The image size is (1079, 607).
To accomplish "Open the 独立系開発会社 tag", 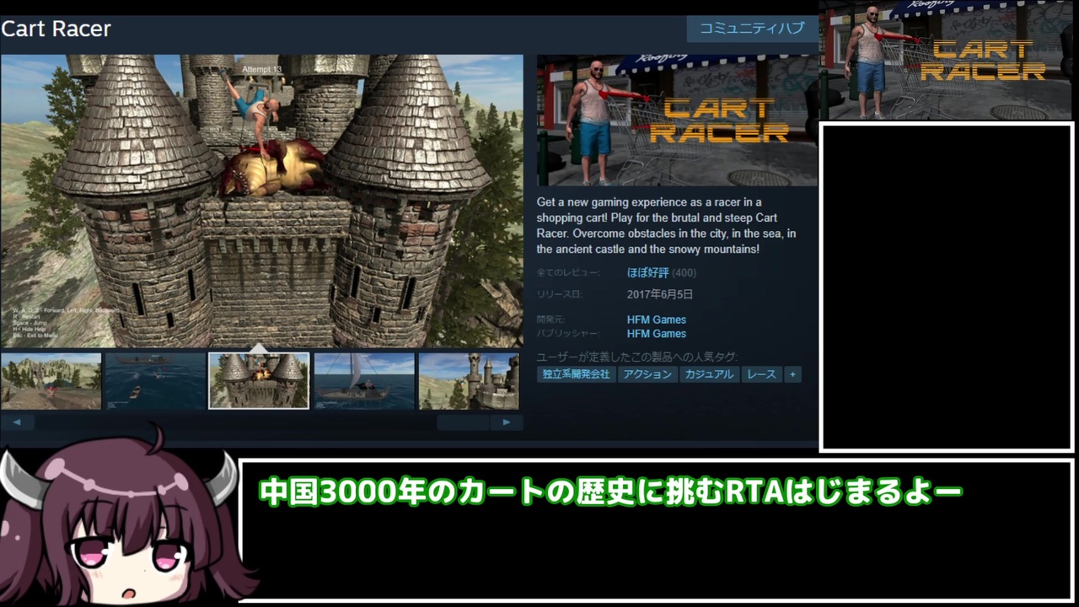I will 577,374.
